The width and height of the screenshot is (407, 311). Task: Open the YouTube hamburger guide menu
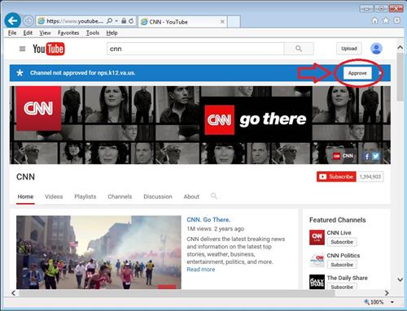point(22,49)
